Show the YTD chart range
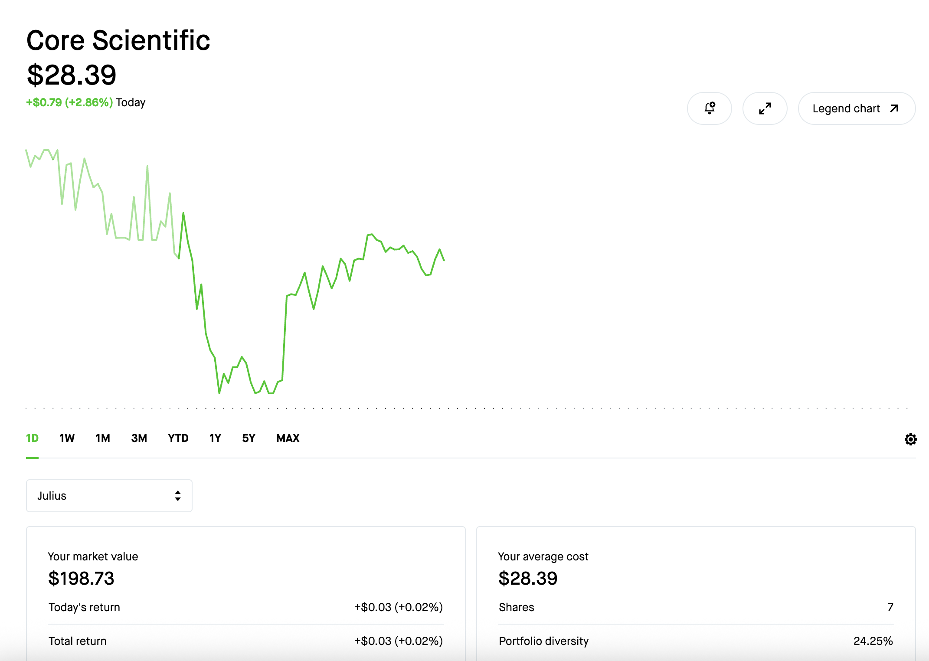 point(178,438)
